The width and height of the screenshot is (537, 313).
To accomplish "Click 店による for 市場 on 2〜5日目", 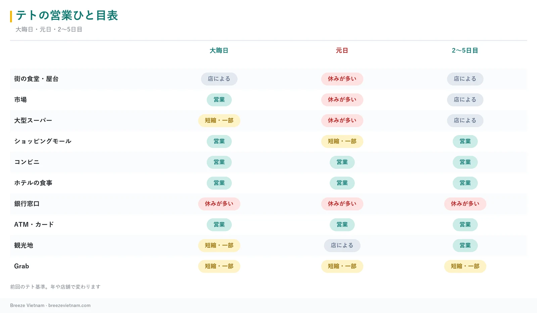I will tap(465, 100).
